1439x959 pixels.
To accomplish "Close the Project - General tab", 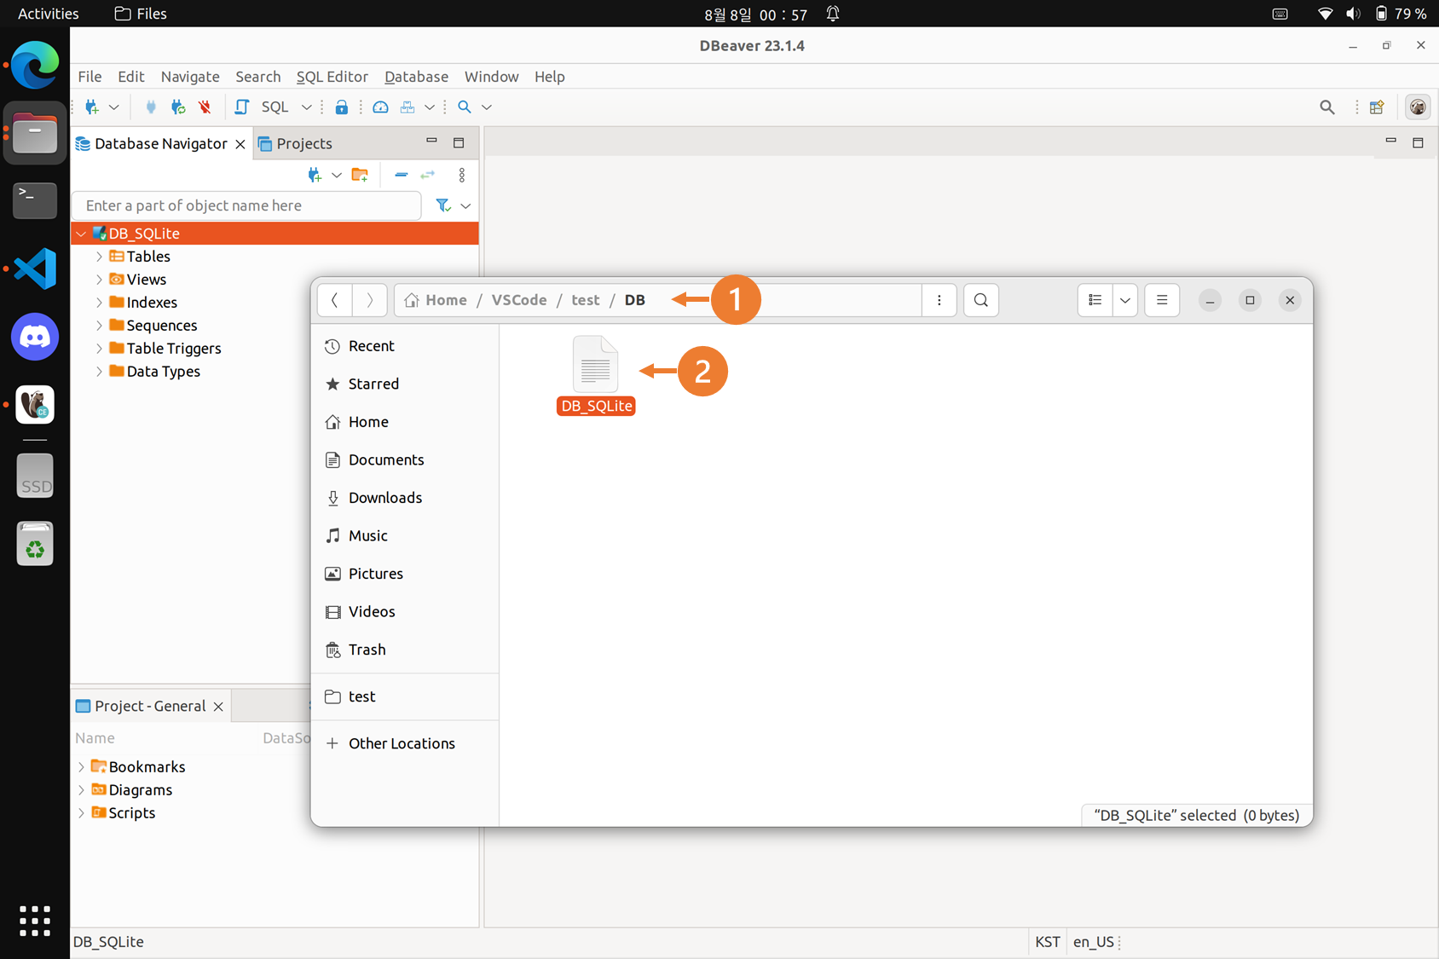I will [218, 707].
